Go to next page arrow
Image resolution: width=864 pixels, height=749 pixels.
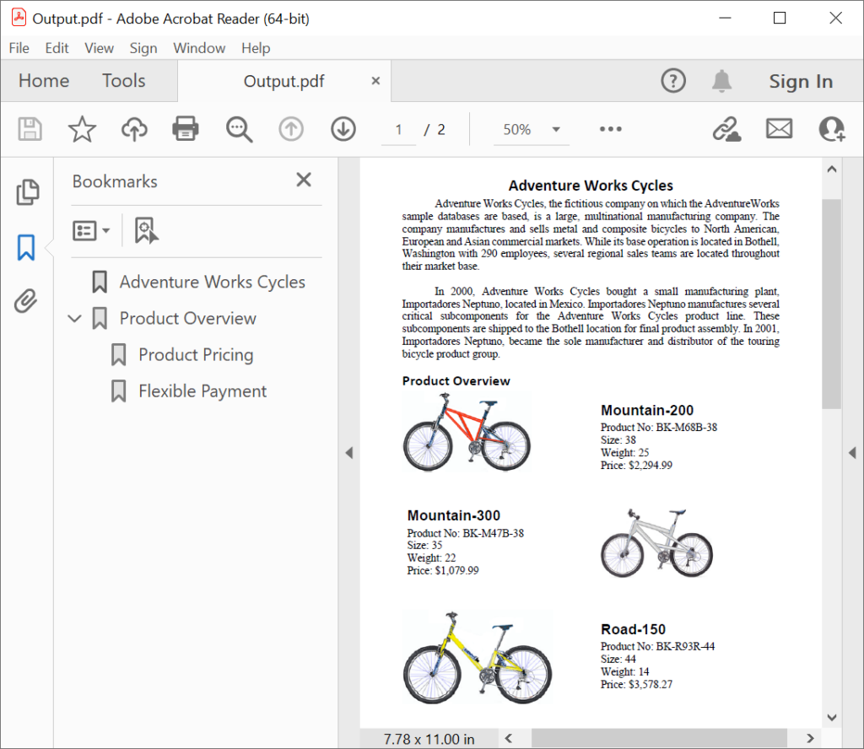[343, 129]
